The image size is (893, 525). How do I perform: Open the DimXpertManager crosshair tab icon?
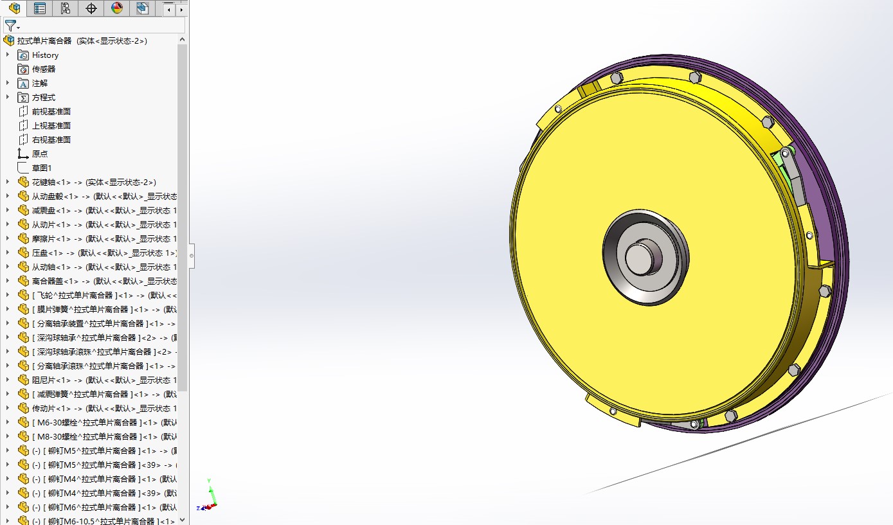pos(91,8)
